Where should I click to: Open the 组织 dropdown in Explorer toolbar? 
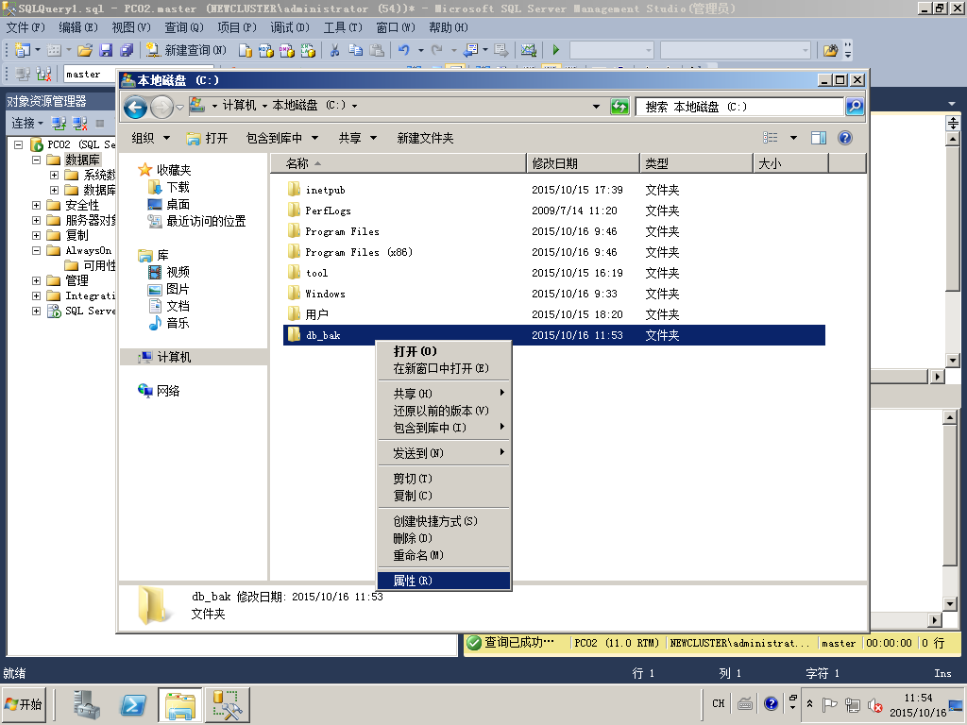(149, 138)
